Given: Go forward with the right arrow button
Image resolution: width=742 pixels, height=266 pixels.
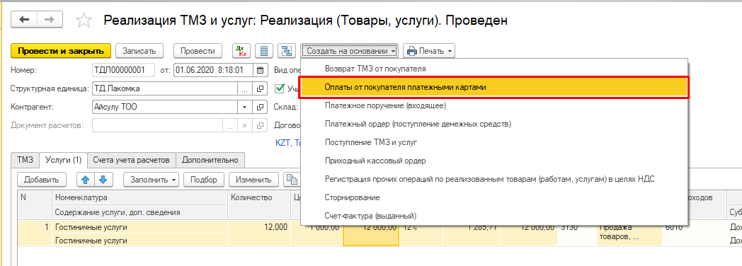Looking at the screenshot, I should [50, 19].
